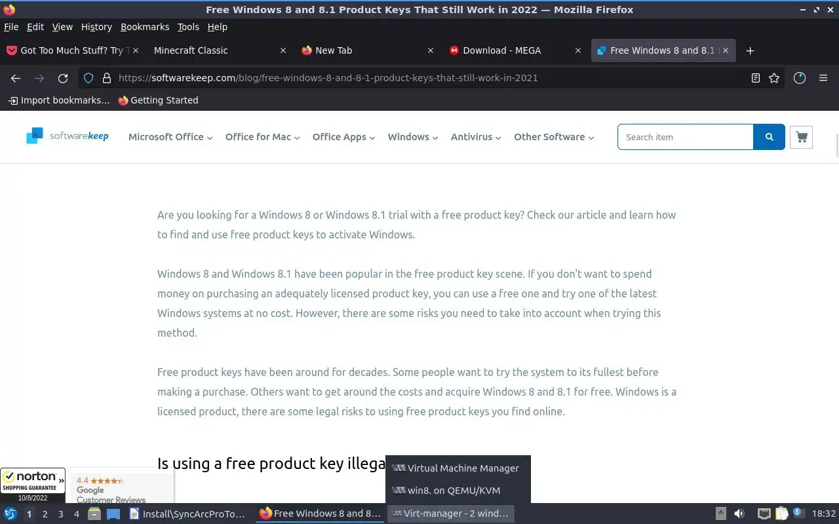The image size is (839, 524).
Task: Open the Bookmarks menu
Action: (145, 27)
